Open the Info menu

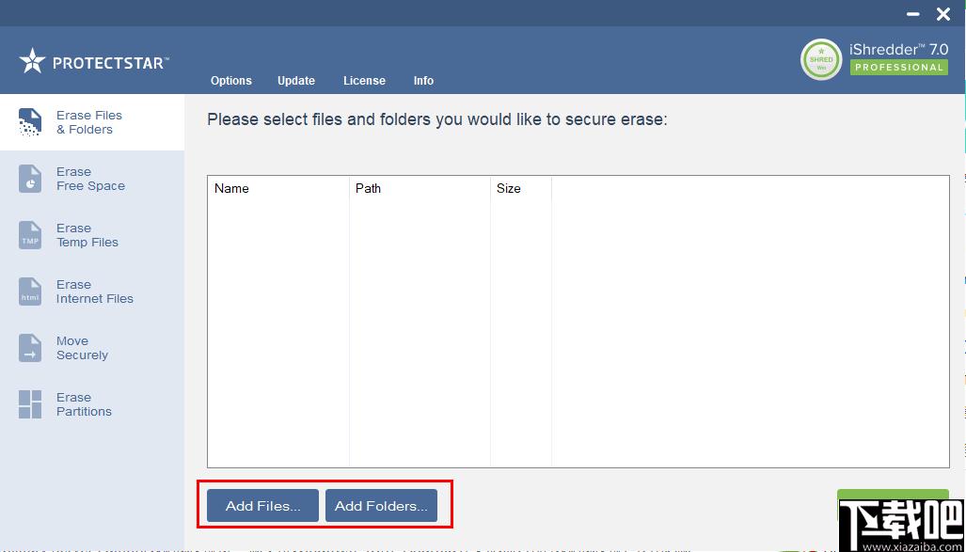(x=423, y=81)
